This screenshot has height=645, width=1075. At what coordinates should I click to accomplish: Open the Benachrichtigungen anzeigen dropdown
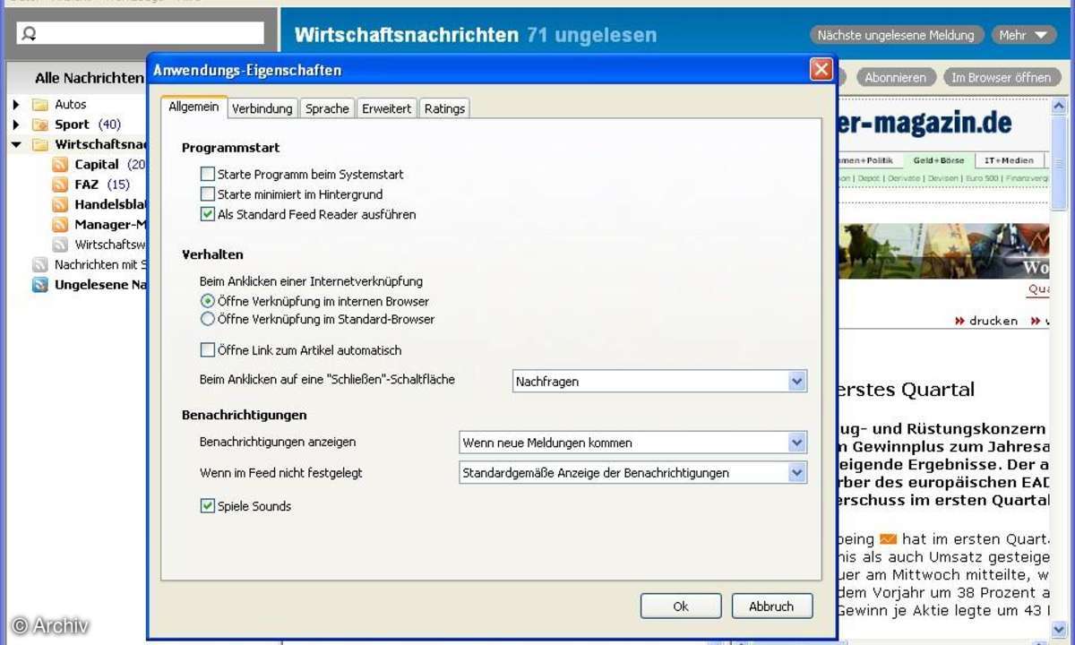coord(797,443)
